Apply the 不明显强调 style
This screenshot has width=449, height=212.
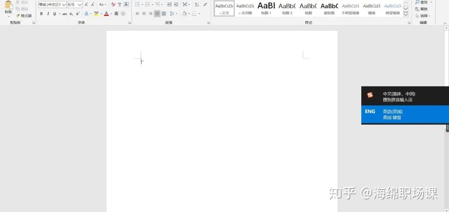[x=350, y=8]
